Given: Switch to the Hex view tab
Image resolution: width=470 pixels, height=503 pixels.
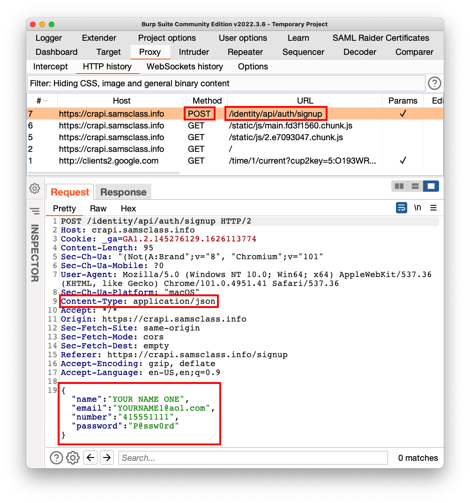Looking at the screenshot, I should 128,209.
